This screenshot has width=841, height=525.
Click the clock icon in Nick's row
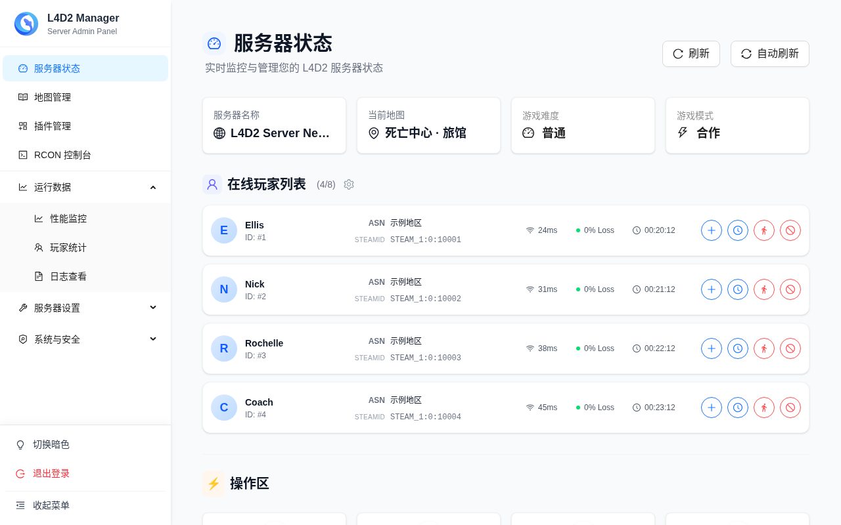point(738,289)
